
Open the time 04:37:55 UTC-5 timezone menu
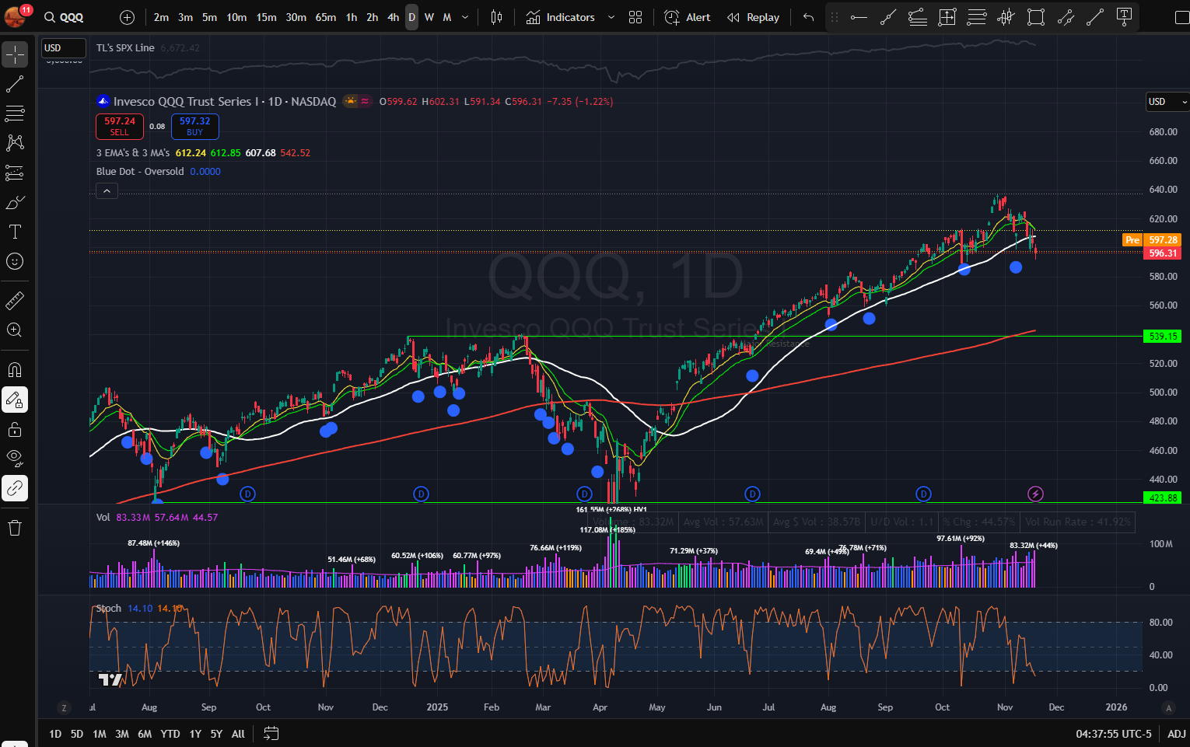(1114, 734)
